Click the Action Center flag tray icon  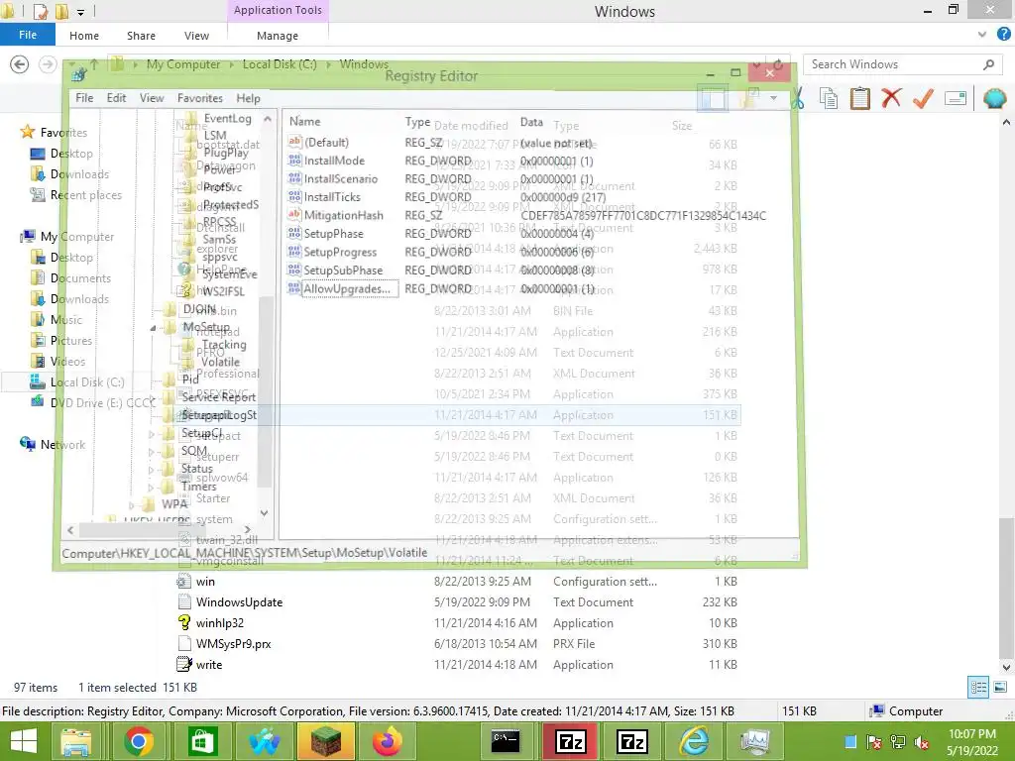pyautogui.click(x=874, y=742)
